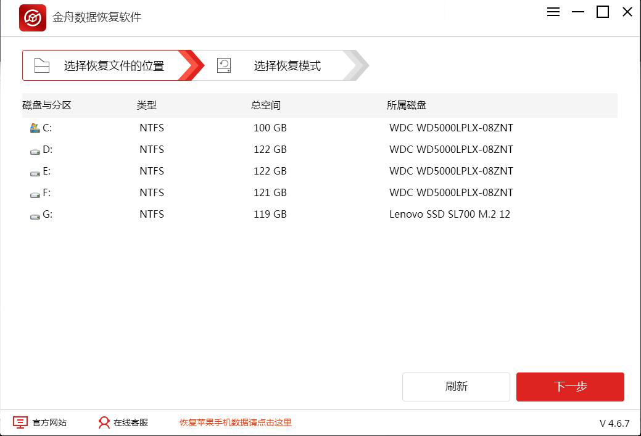The image size is (641, 436).
Task: Click the D: drive label
Action: (x=48, y=150)
